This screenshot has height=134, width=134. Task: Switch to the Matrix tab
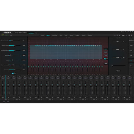71,35
